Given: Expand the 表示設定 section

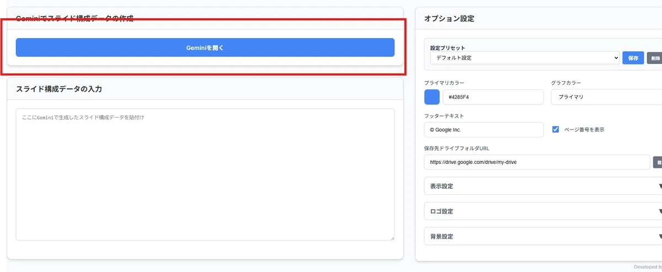Looking at the screenshot, I should coord(543,186).
